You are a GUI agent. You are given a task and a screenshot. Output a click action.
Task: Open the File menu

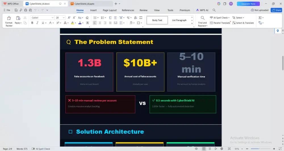pos(7,10)
